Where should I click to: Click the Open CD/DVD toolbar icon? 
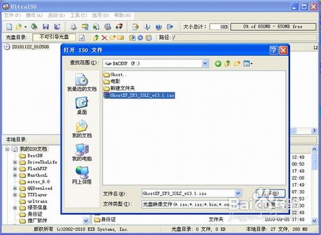click(x=34, y=27)
